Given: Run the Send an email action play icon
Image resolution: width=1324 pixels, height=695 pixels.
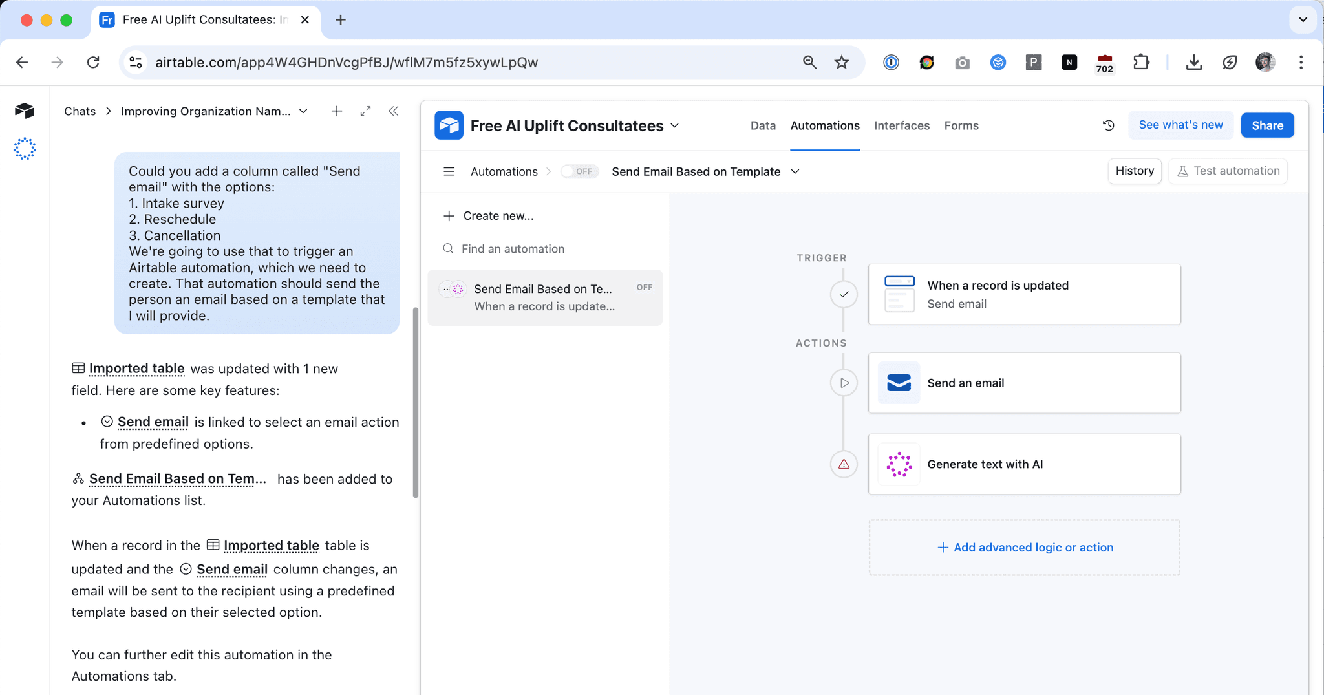Looking at the screenshot, I should click(x=844, y=383).
